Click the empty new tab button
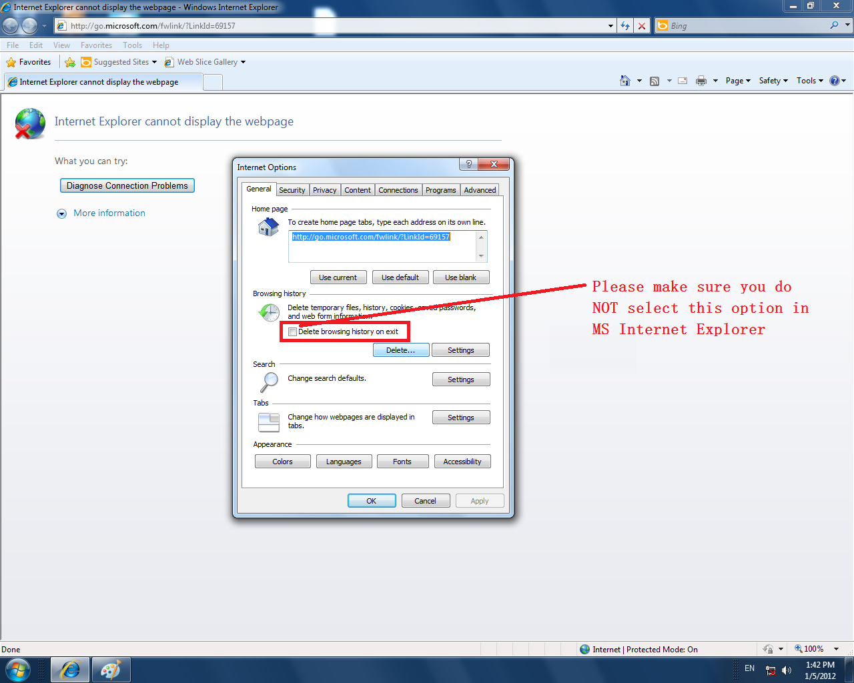854x683 pixels. (x=213, y=82)
